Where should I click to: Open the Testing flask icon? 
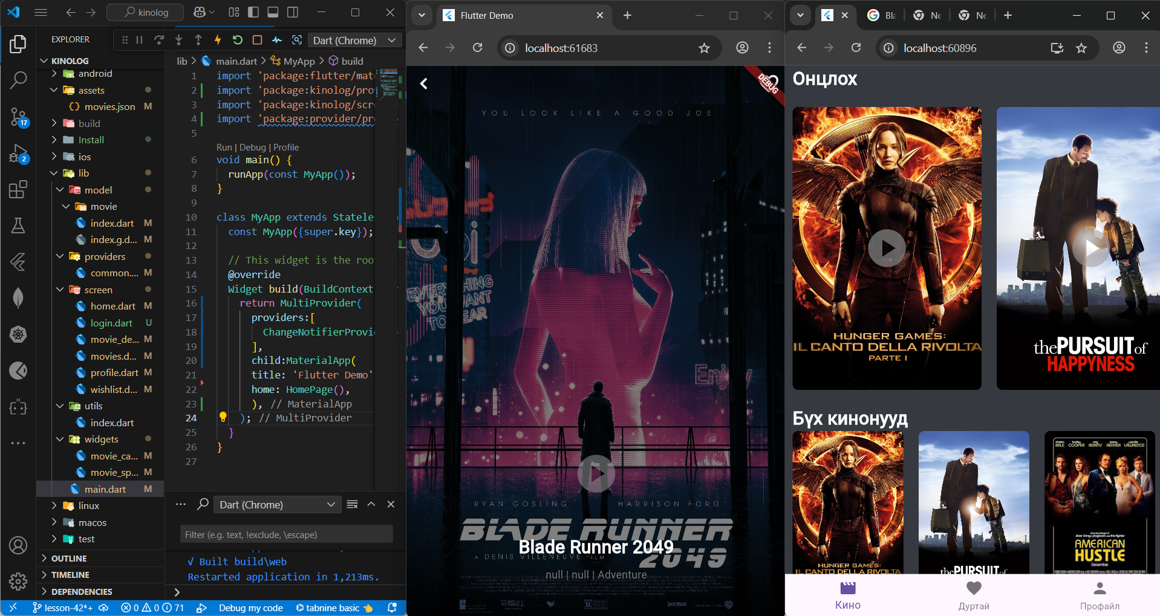(18, 226)
